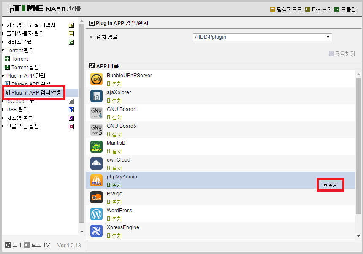This screenshot has width=363, height=254.
Task: Click the WordPress logo icon
Action: pos(96,214)
